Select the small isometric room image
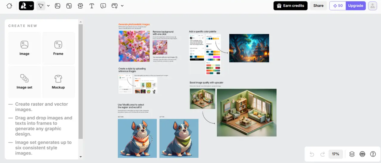This screenshot has width=381, height=163. [x=202, y=99]
